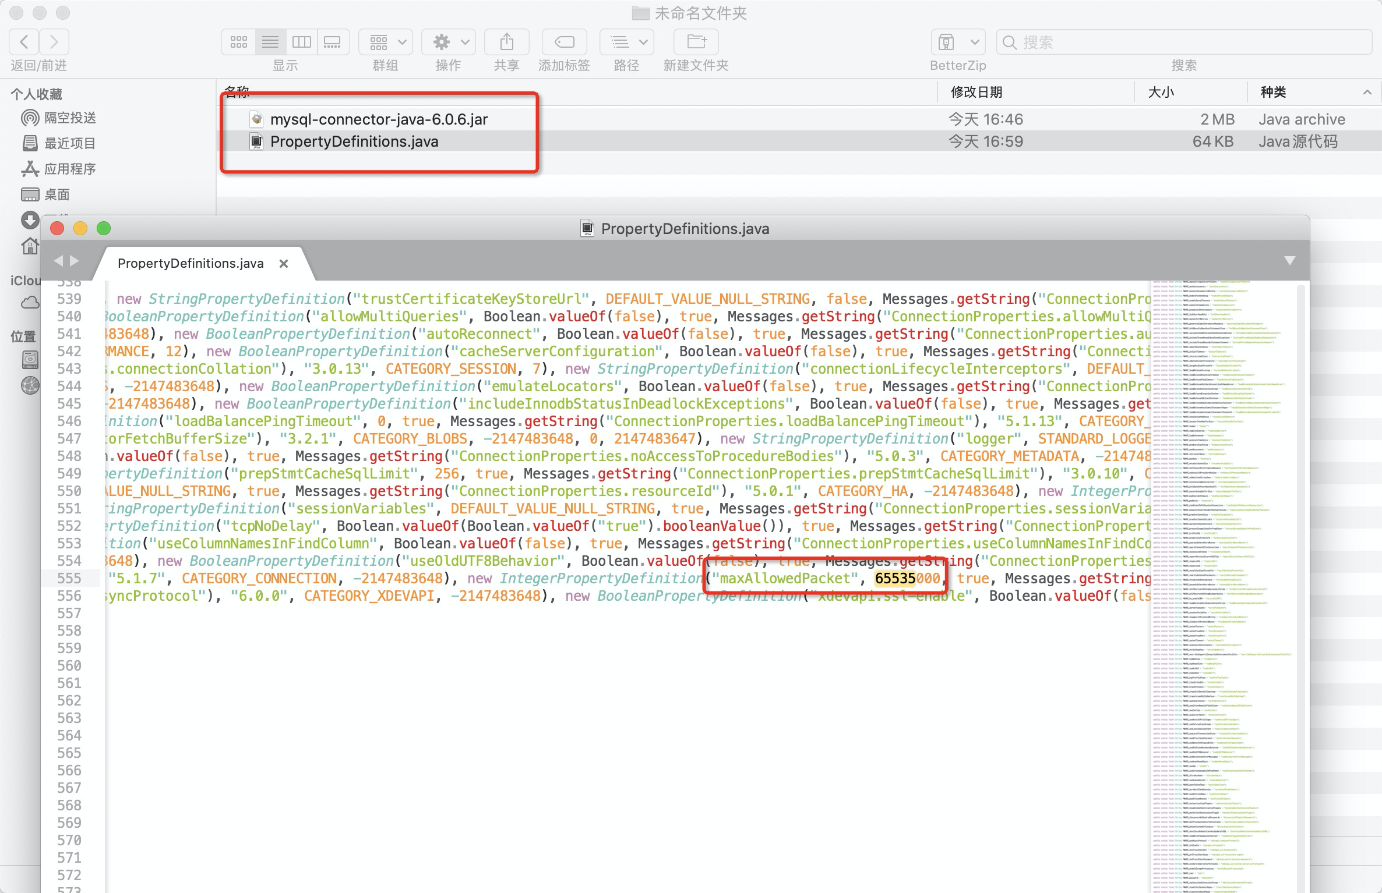Open Applications in Finder sidebar
The height and width of the screenshot is (893, 1382).
(58, 169)
